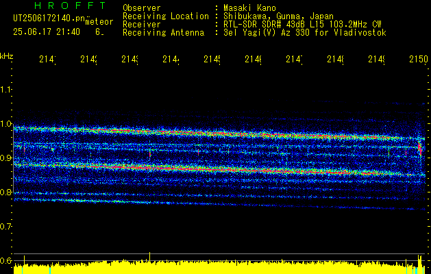Viewport: 431px width, 274px height.
Task: Click the 0.8 kHz axis label
Action: tap(5, 192)
